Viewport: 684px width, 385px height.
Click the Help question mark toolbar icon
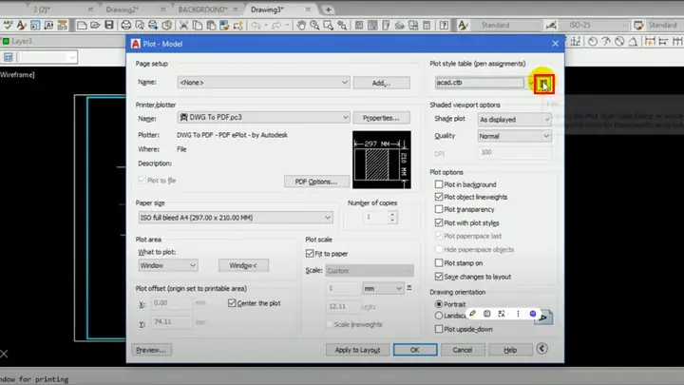click(444, 26)
